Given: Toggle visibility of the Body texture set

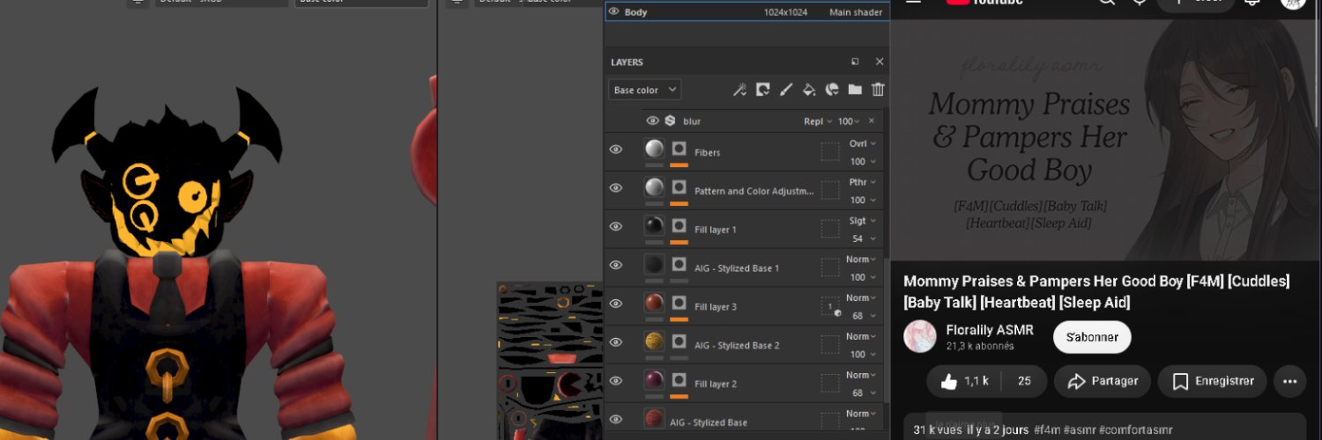Looking at the screenshot, I should (614, 11).
